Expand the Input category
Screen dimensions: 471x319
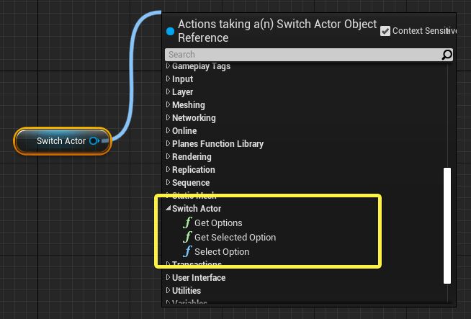169,78
